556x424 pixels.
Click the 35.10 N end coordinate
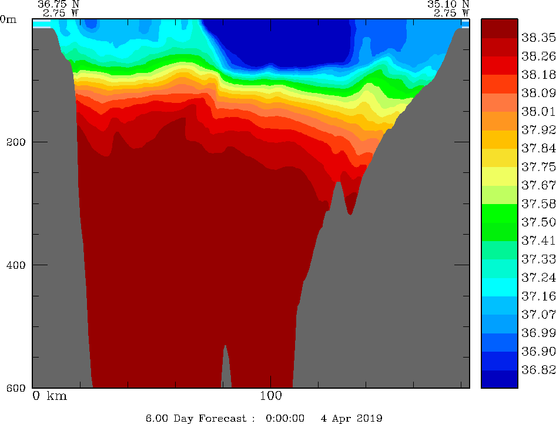click(448, 4)
